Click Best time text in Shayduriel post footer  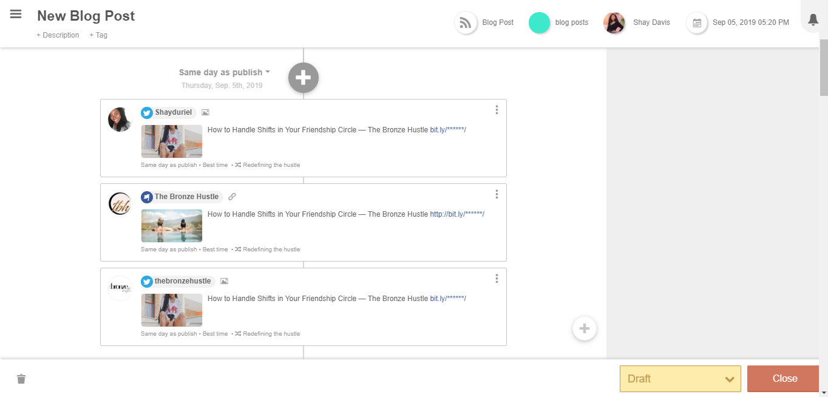215,165
